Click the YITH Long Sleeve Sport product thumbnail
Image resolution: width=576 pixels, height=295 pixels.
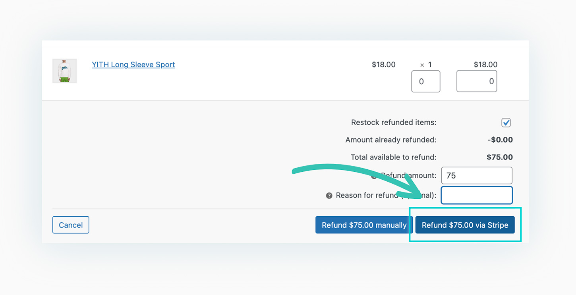pos(64,71)
